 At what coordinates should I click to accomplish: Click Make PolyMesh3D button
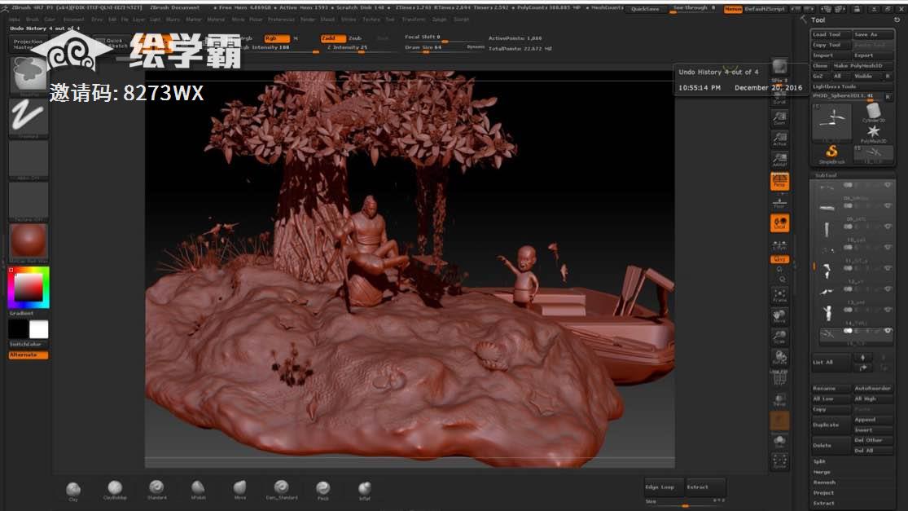point(862,66)
